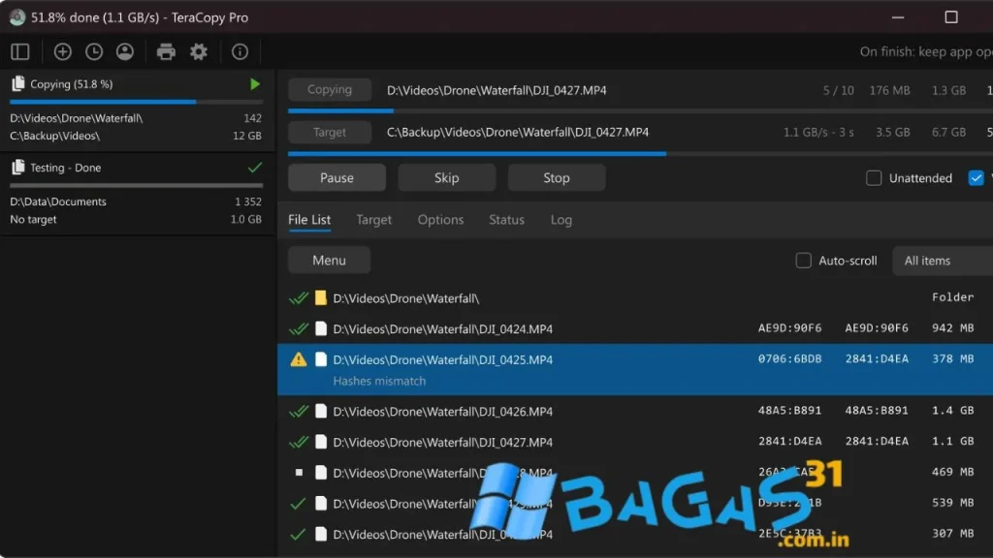Click the Copying label button
Screen dimensions: 993x558
(x=330, y=89)
